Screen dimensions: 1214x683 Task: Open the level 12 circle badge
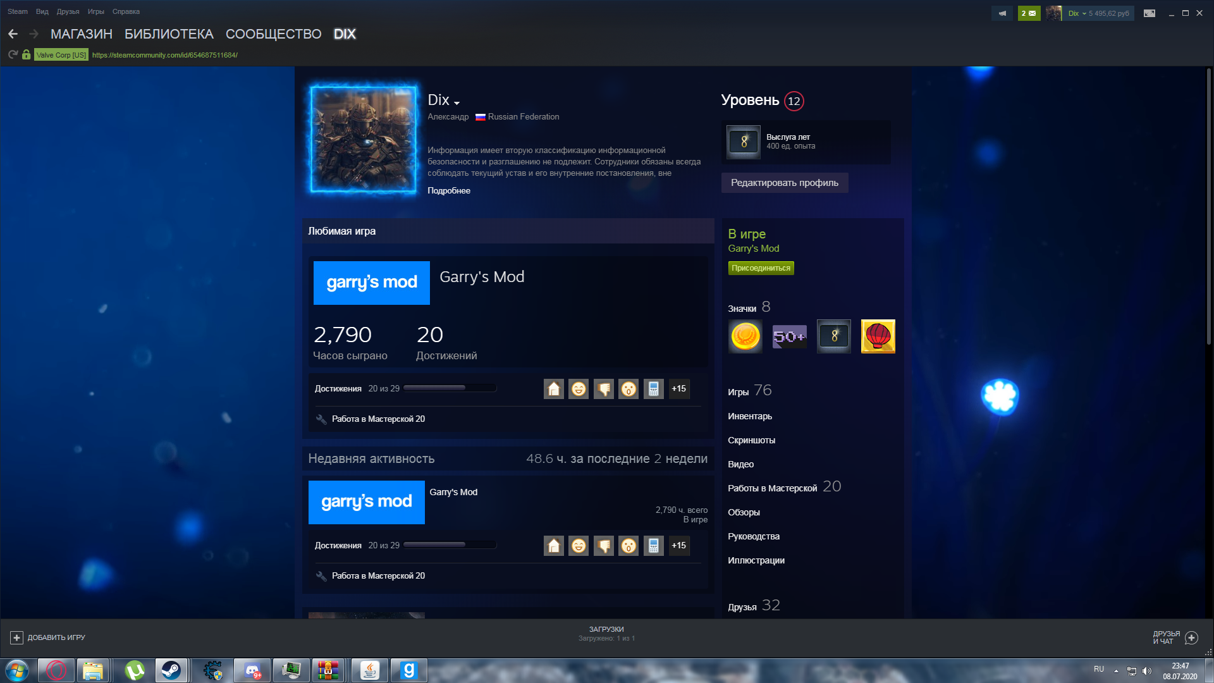click(x=794, y=101)
